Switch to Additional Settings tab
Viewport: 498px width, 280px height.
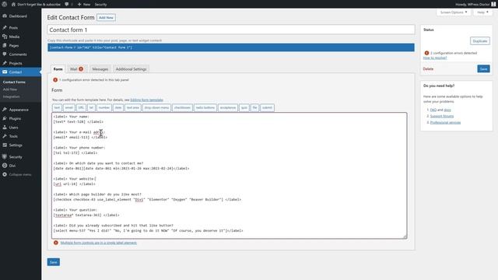[x=131, y=69]
